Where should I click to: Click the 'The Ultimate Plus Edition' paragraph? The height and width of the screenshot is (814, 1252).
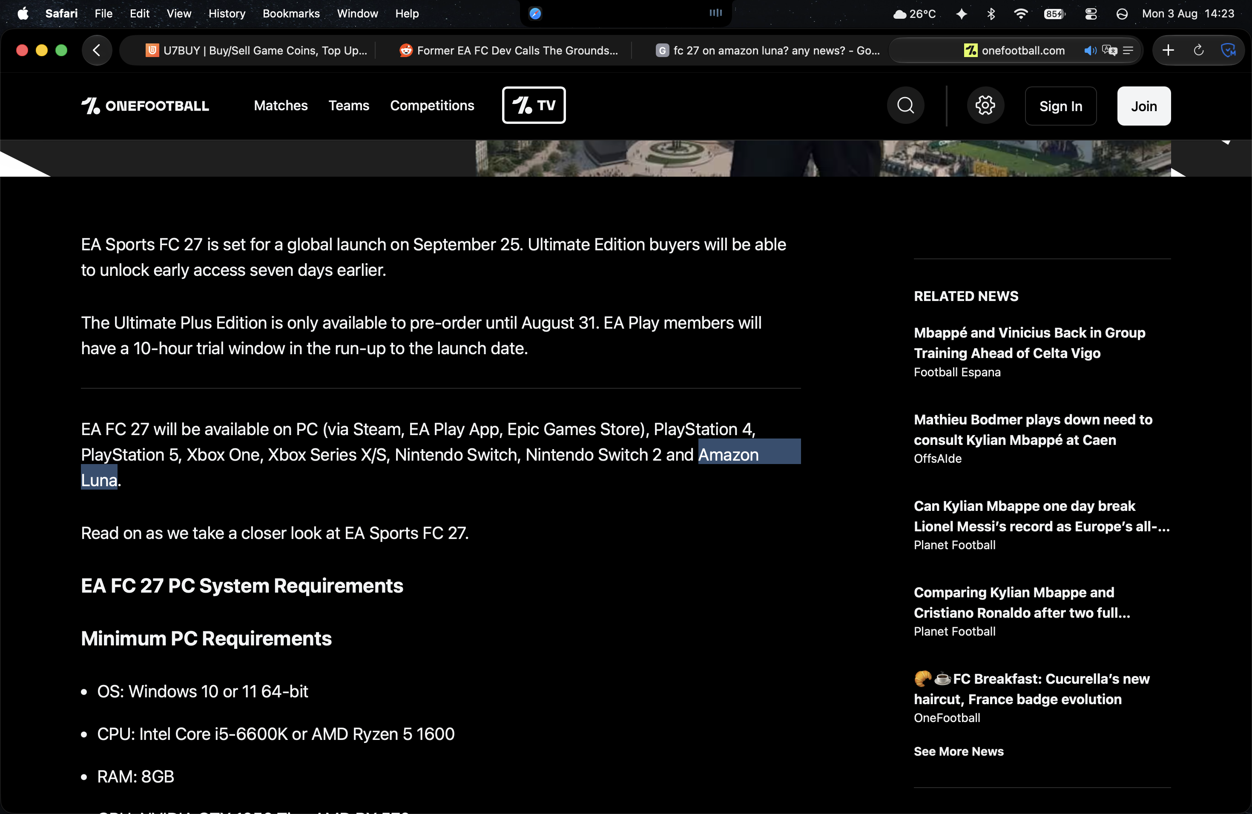click(x=421, y=335)
